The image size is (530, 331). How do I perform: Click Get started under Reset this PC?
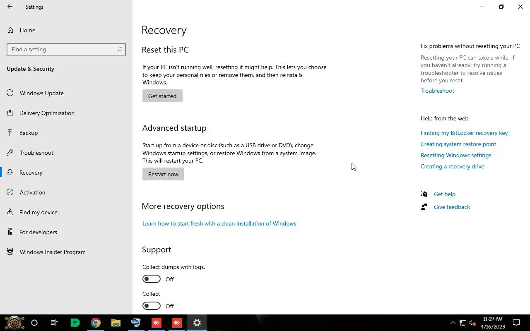tap(162, 96)
